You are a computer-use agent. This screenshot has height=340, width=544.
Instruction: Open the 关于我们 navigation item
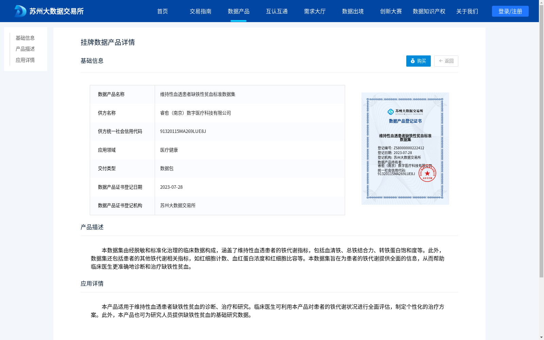tap(467, 11)
